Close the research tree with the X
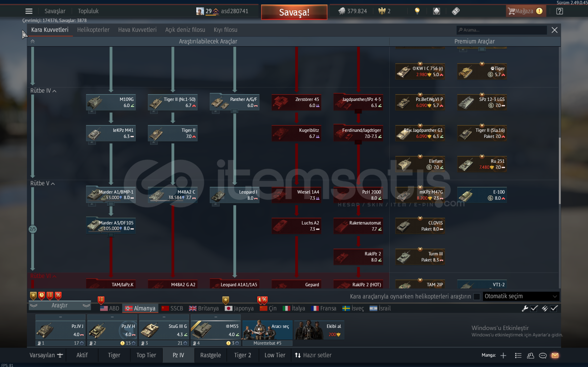The height and width of the screenshot is (367, 588). [x=554, y=30]
